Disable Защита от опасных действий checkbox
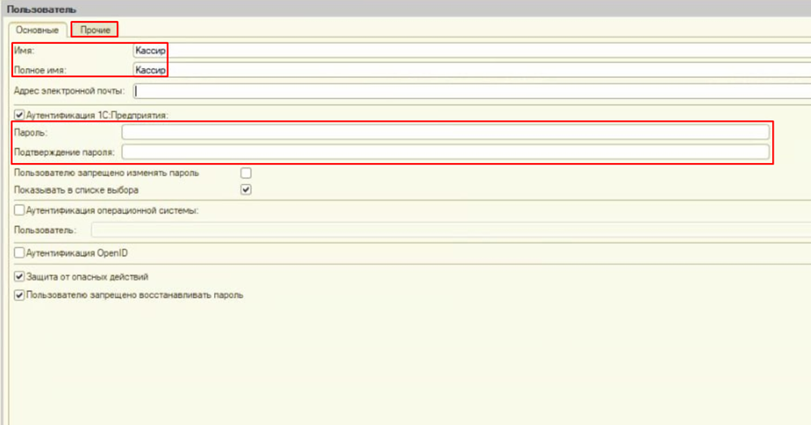This screenshot has height=425, width=811. pos(19,277)
